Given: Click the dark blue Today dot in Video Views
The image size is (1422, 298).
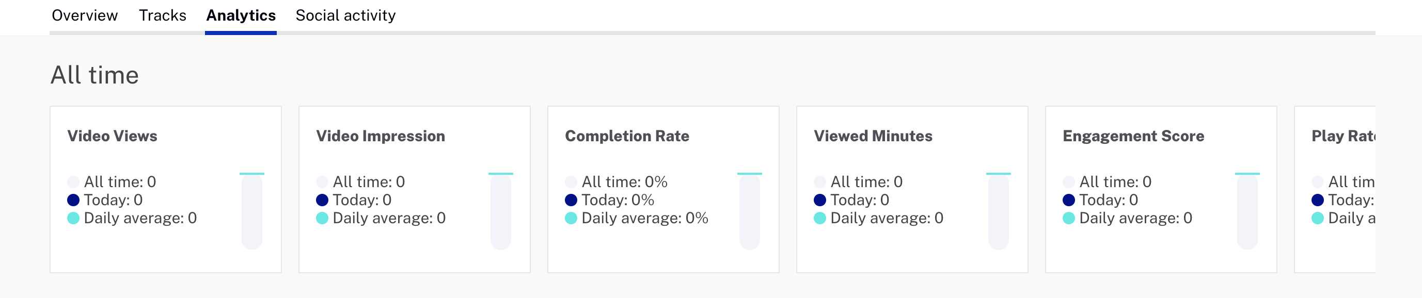Looking at the screenshot, I should click(73, 200).
